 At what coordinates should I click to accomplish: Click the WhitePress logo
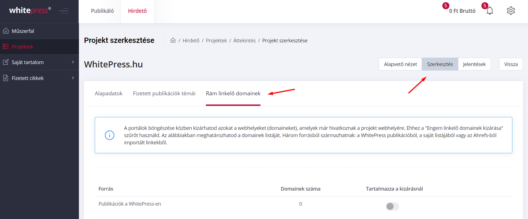(30, 11)
